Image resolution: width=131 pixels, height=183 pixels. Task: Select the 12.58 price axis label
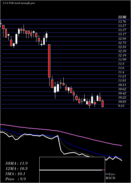point(122,47)
